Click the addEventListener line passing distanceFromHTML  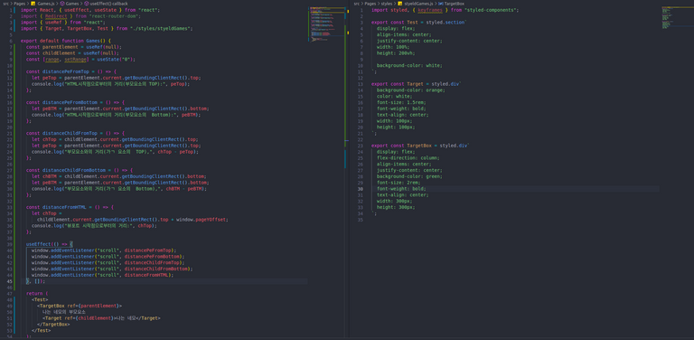click(102, 275)
